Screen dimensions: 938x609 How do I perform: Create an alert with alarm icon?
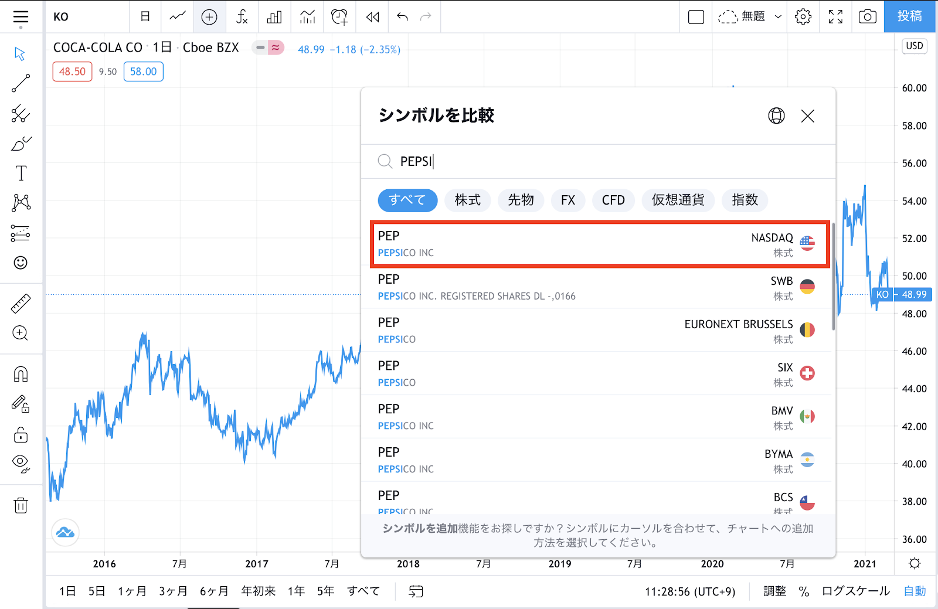[339, 17]
